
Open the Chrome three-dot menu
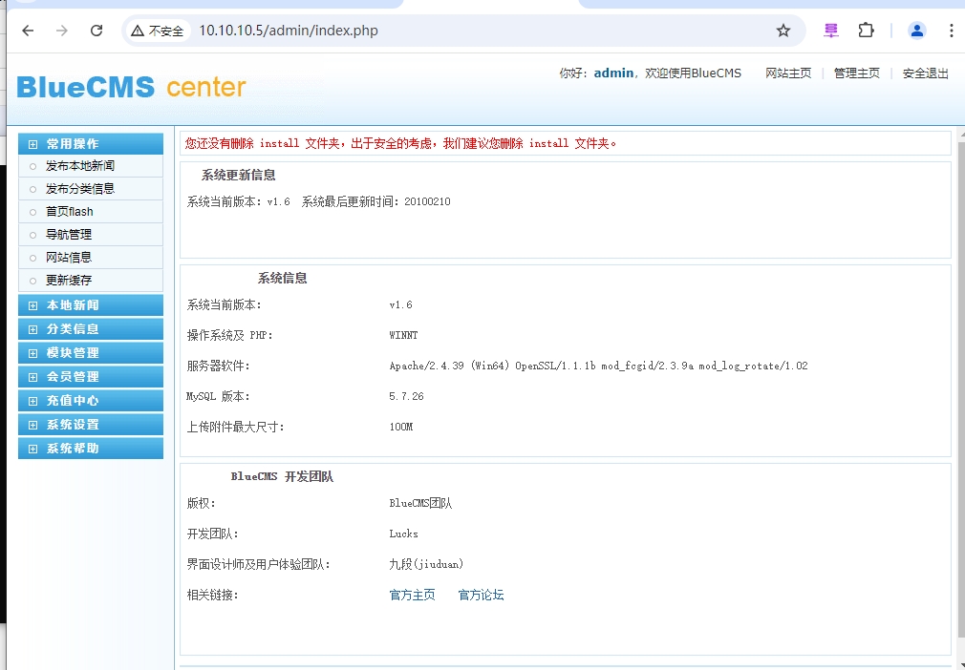(952, 31)
